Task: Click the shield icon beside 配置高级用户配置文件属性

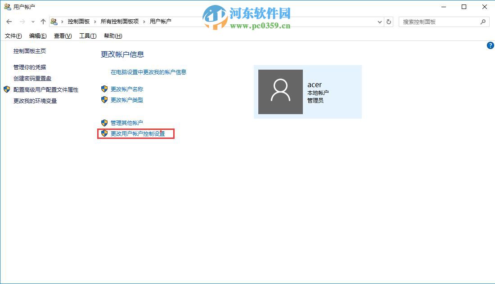Action: (6, 89)
